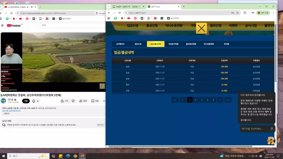
Task: Open the 콤프신청 menu item
Action: click(x=216, y=25)
